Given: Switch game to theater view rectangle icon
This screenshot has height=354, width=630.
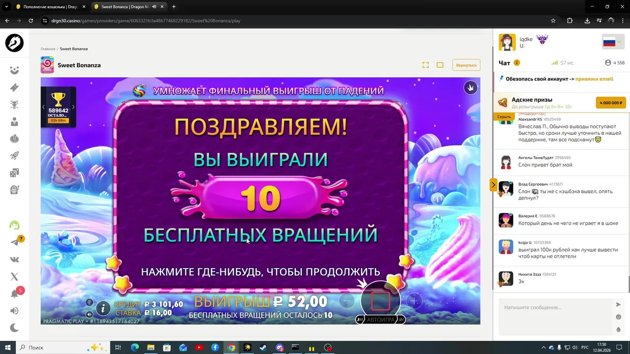Looking at the screenshot, I should [440, 65].
